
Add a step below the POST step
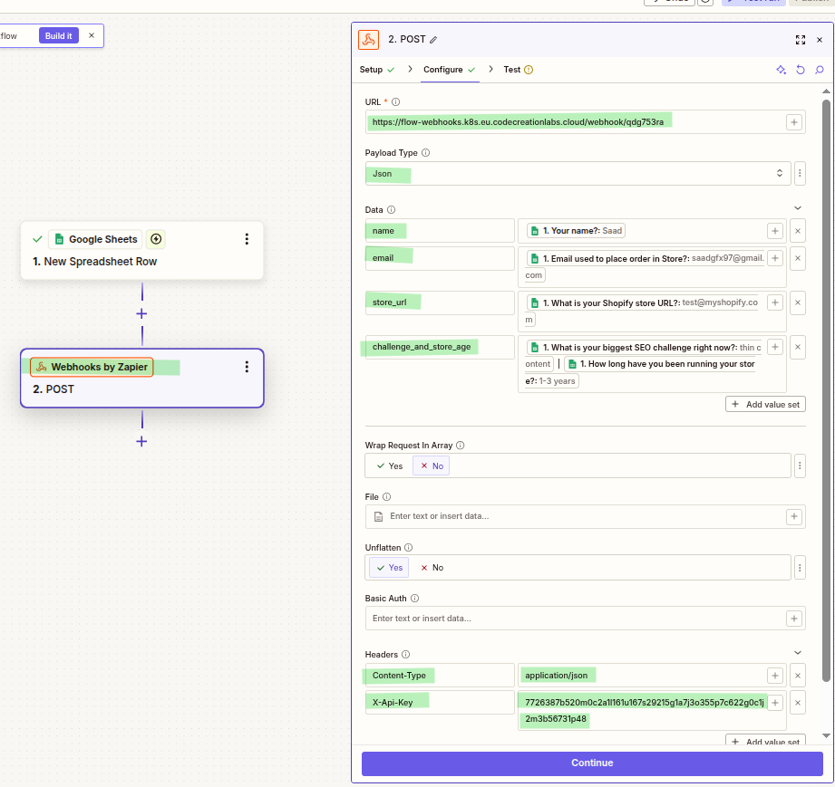pos(141,441)
